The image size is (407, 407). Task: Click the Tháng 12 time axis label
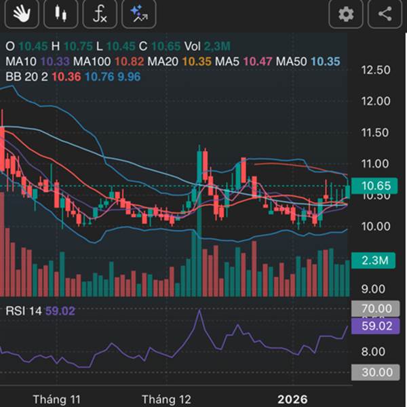[166, 399]
